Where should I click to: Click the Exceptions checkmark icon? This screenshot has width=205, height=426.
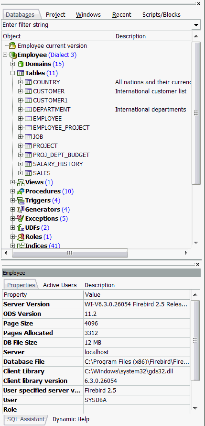pyautogui.click(x=21, y=218)
